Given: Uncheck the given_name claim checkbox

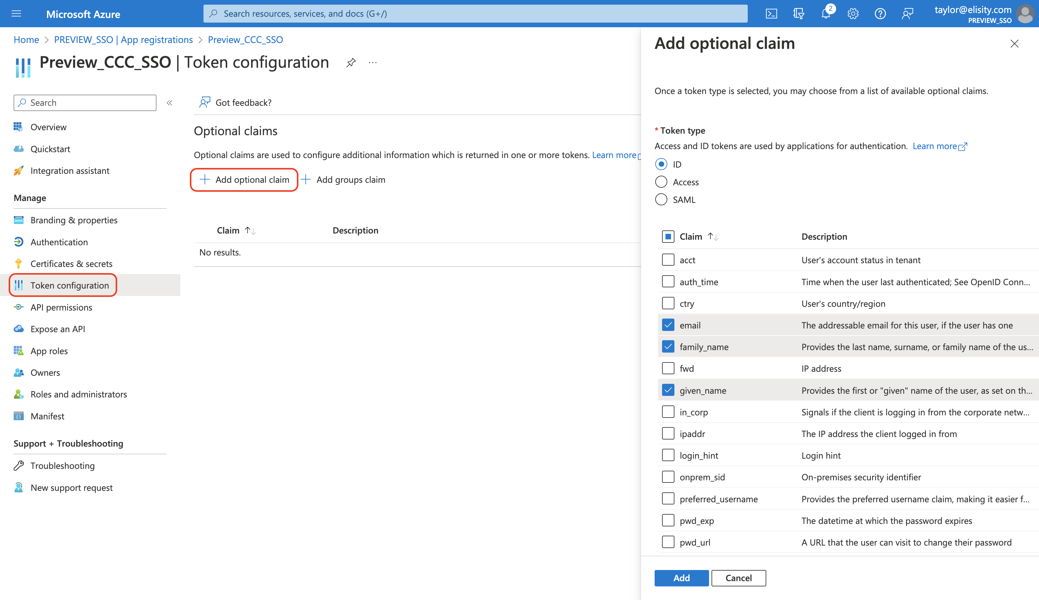Looking at the screenshot, I should (x=668, y=390).
